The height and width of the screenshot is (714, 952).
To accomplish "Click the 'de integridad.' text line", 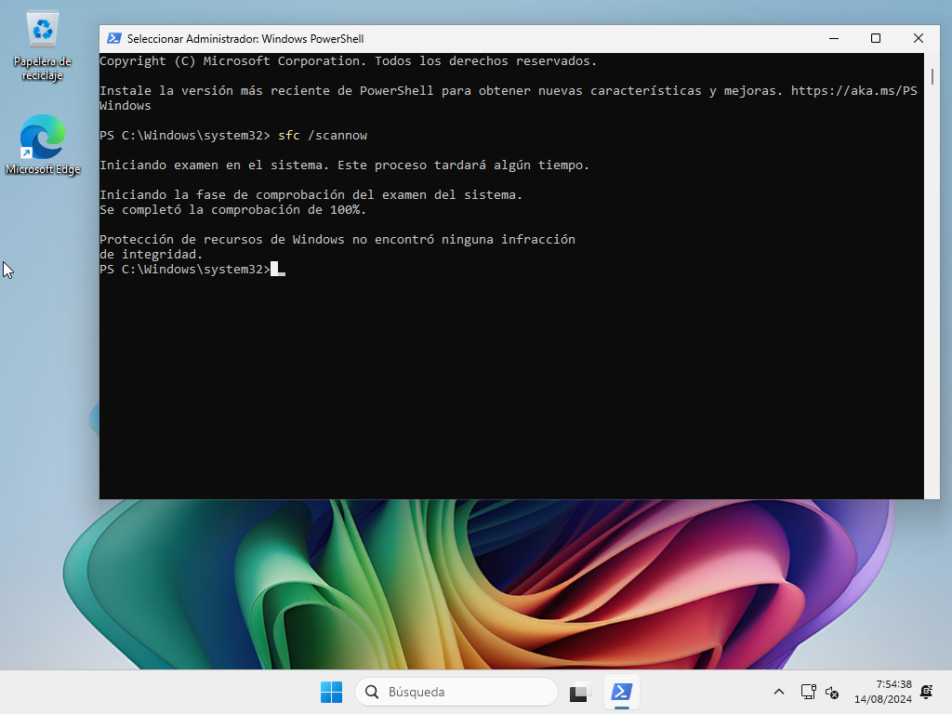I will (152, 255).
